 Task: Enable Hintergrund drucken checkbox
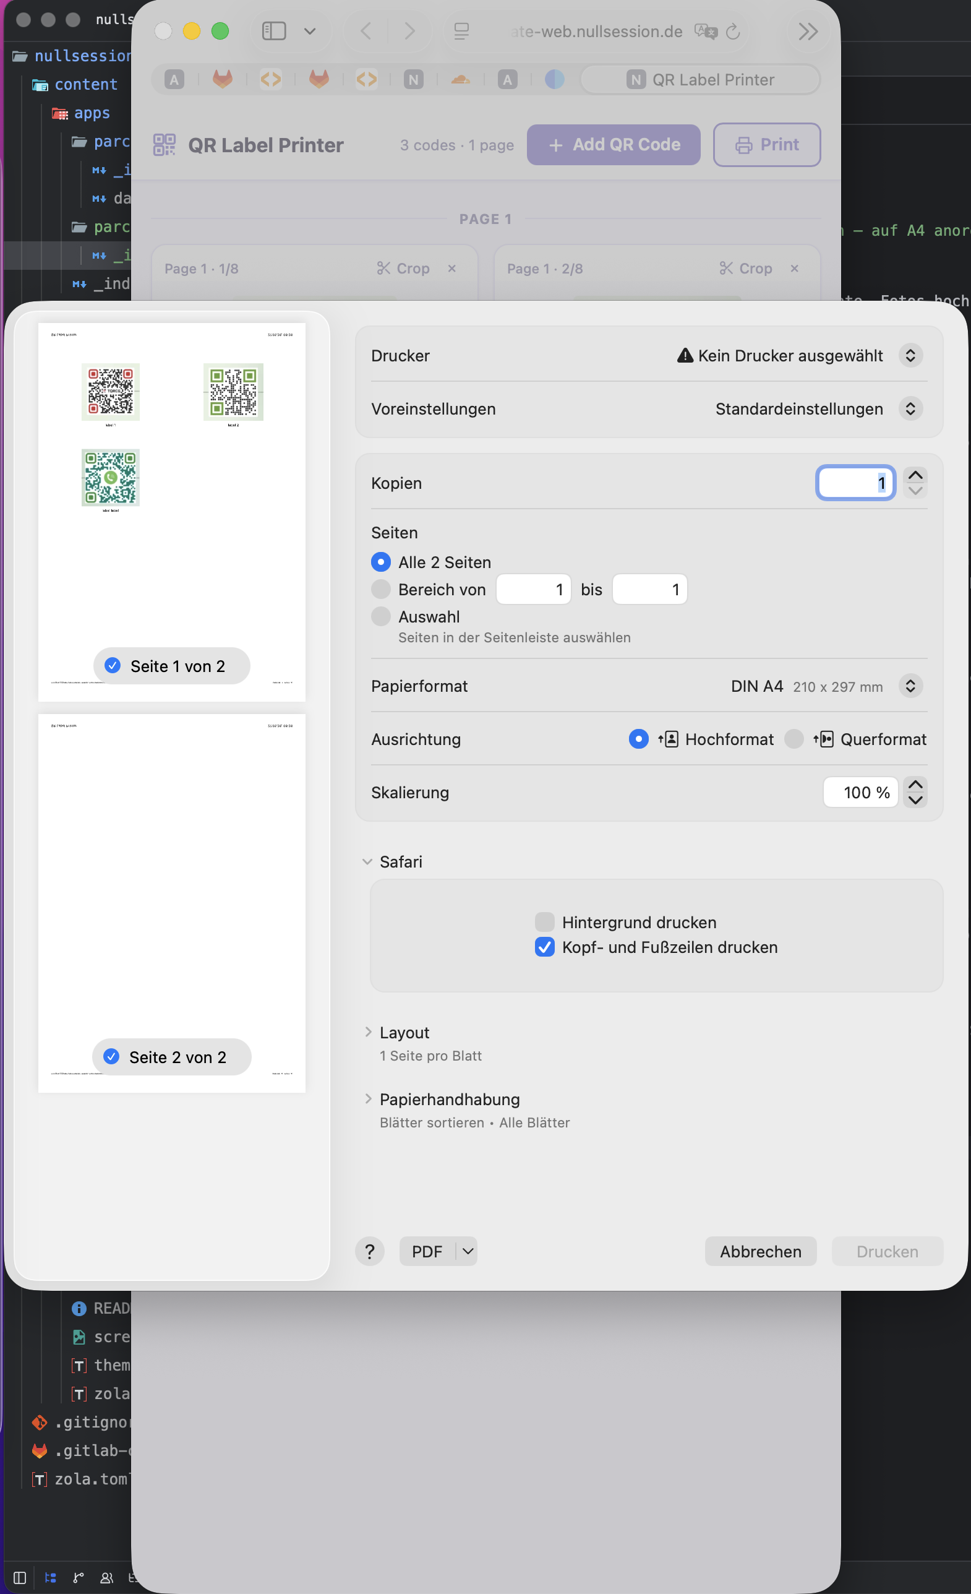pos(544,921)
